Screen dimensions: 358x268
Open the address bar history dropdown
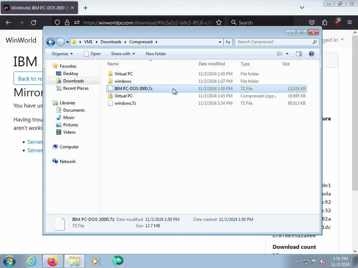(220, 42)
